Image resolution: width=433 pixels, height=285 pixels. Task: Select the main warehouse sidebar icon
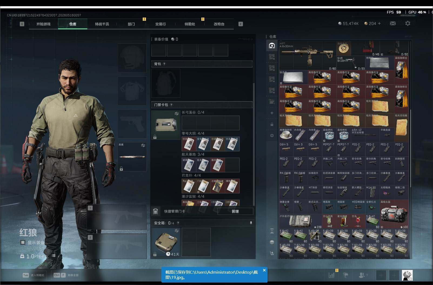(272, 46)
